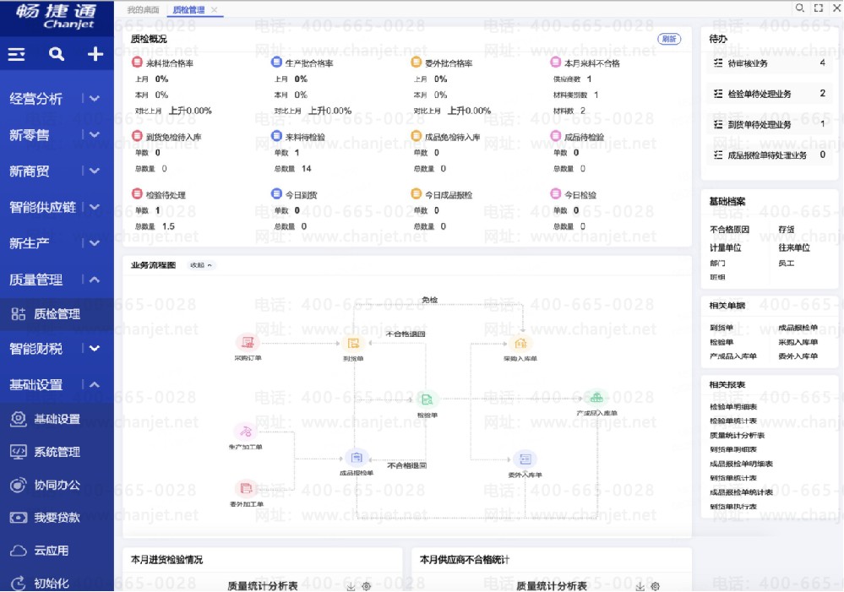Click the 产成品入库单 flowchart icon

[x=596, y=398]
